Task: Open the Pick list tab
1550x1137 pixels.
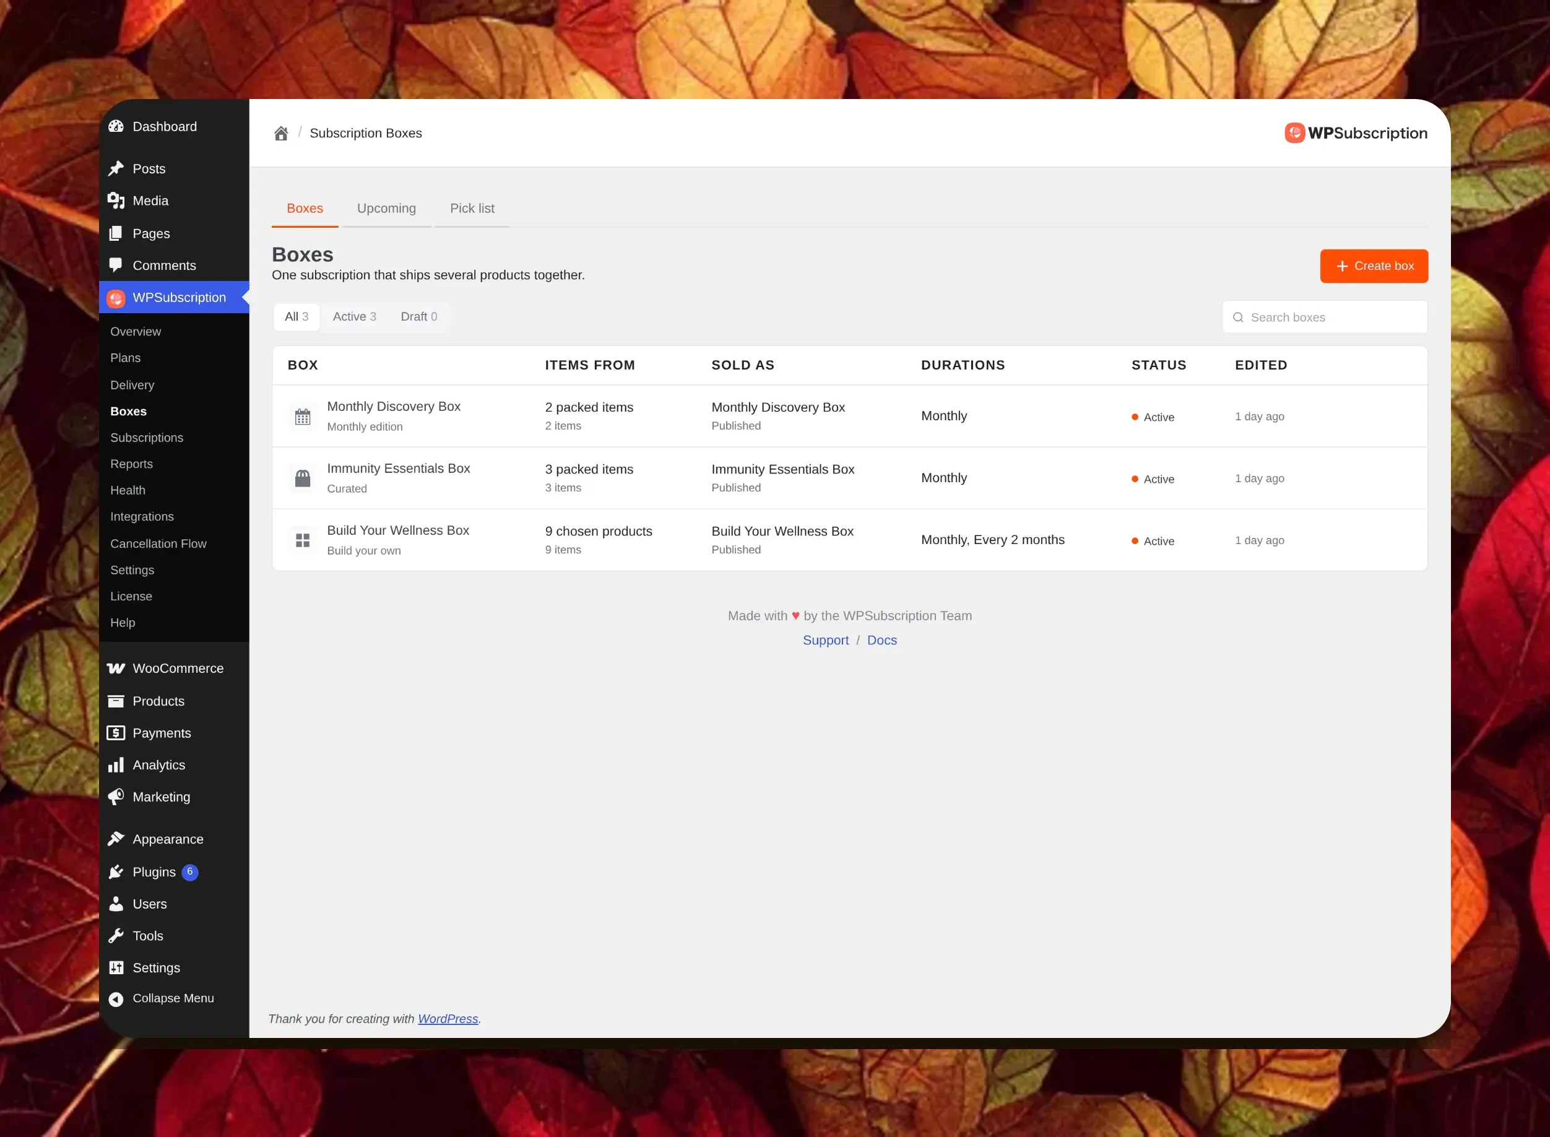Action: click(472, 209)
